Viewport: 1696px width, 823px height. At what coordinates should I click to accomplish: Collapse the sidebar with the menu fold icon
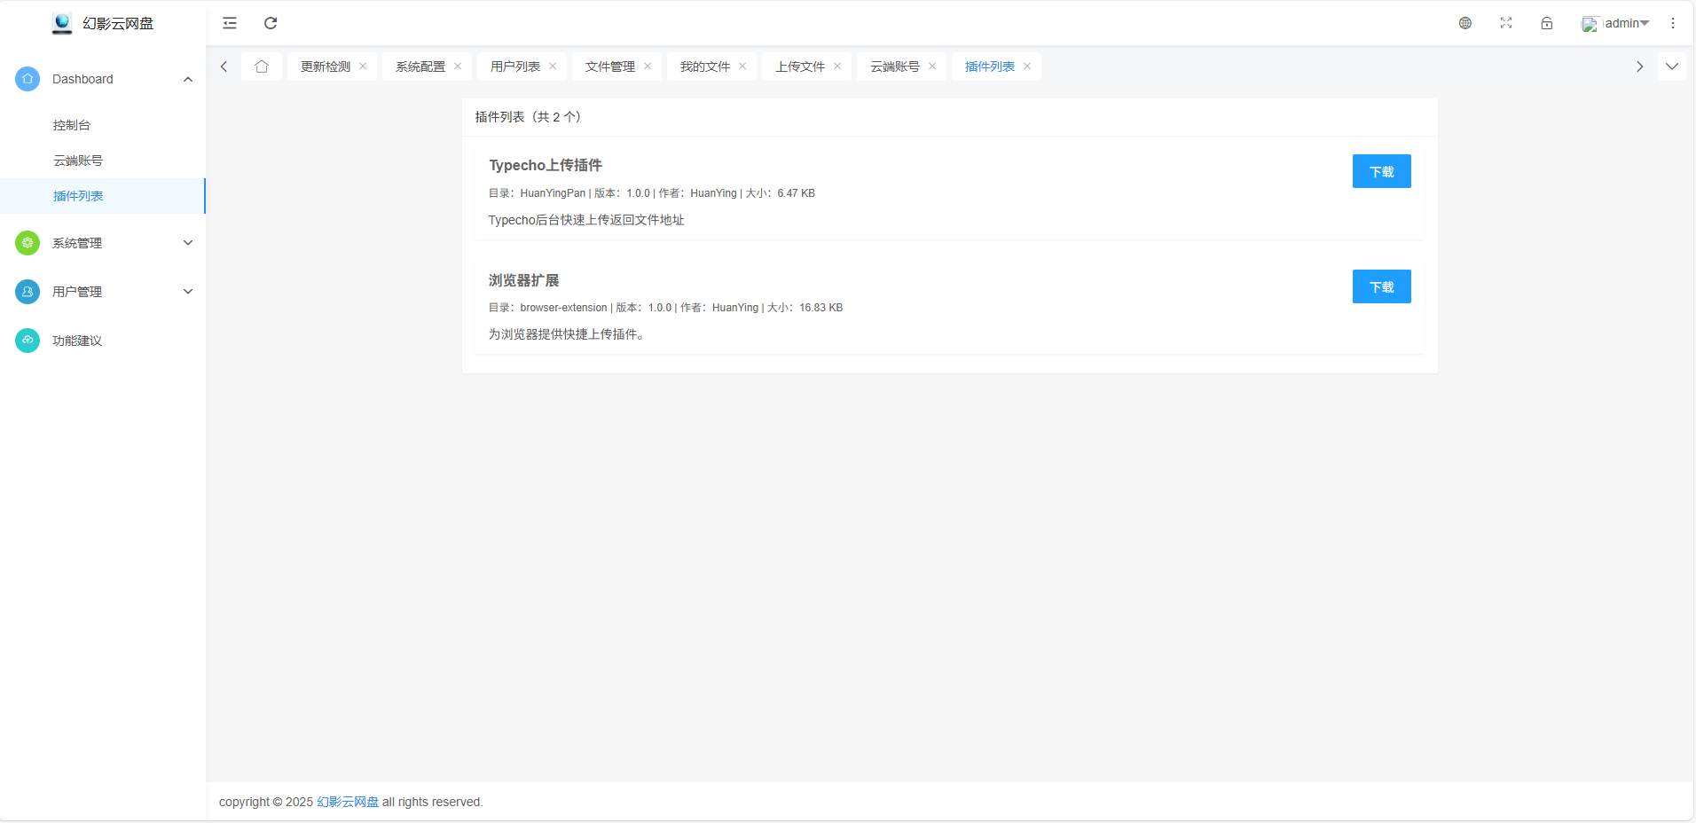[x=230, y=23]
